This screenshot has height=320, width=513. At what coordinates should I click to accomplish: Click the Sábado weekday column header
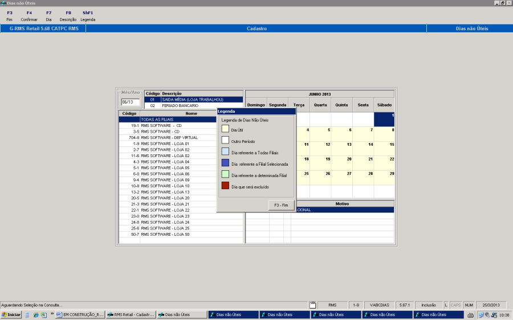(x=384, y=105)
